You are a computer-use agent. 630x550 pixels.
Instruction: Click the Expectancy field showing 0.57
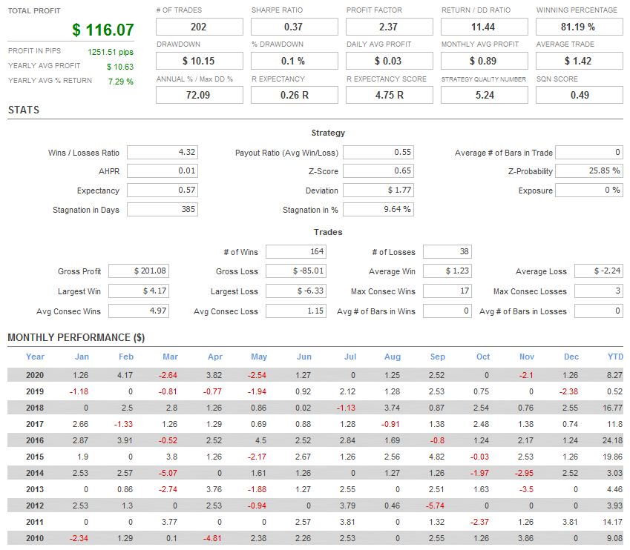coord(163,190)
